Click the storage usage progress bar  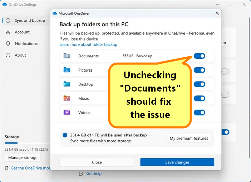[27, 143]
